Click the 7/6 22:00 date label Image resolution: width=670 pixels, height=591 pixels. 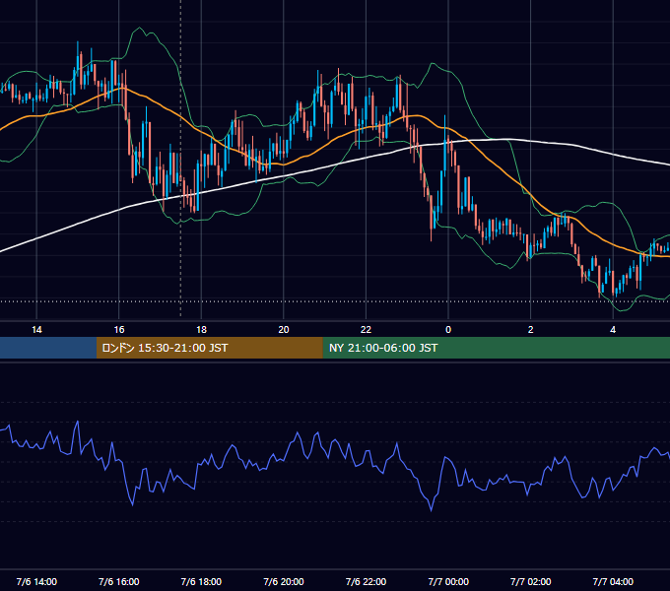(366, 581)
